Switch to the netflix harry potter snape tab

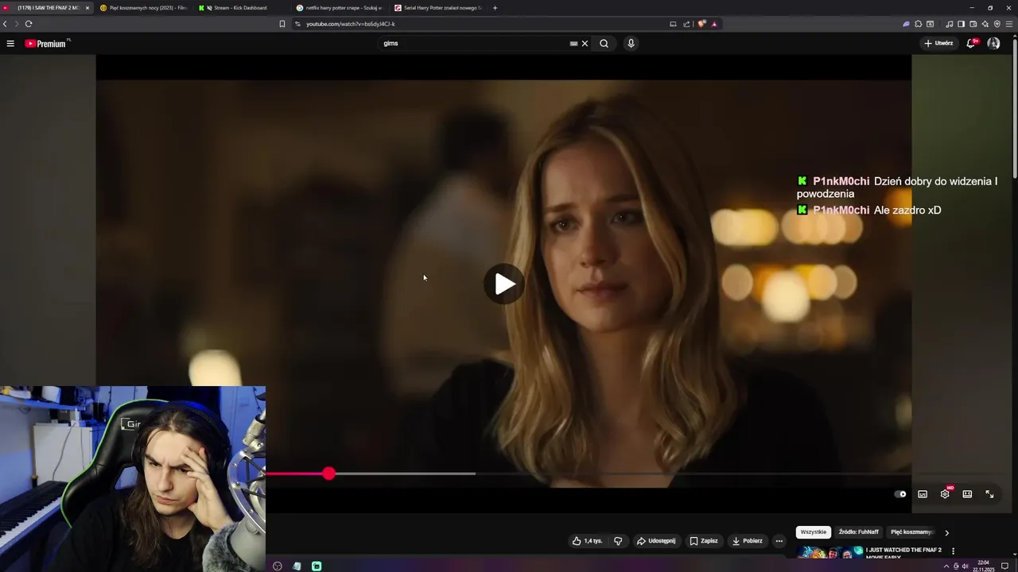[339, 8]
